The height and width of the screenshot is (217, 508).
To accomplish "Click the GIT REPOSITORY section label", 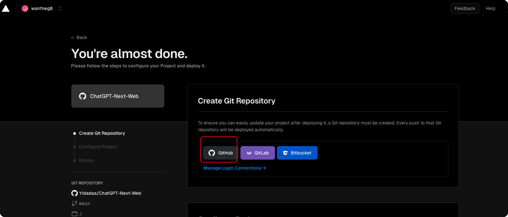I will (87, 183).
